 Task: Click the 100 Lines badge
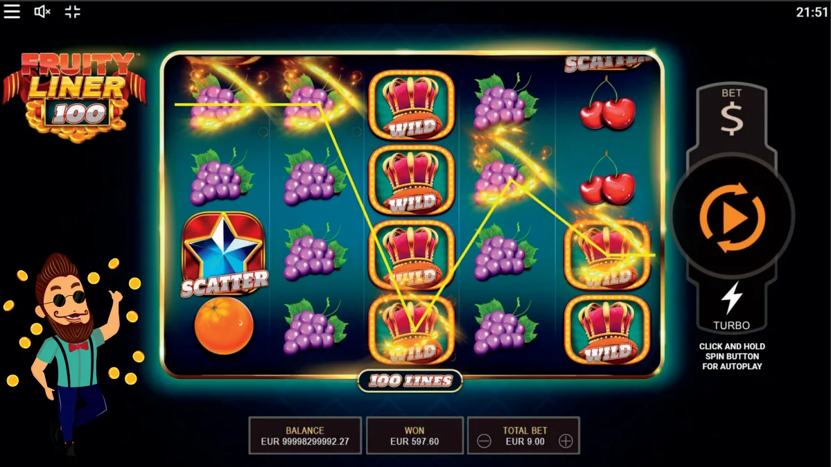(x=410, y=380)
